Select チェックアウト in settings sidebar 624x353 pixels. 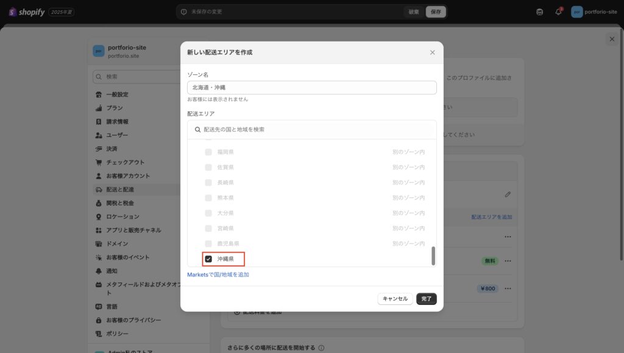point(125,163)
